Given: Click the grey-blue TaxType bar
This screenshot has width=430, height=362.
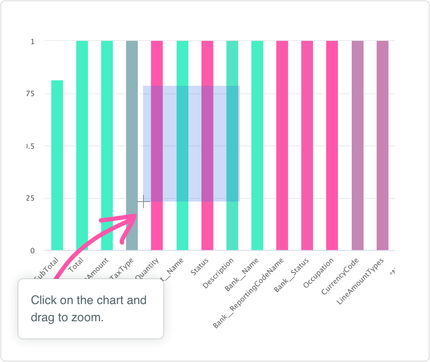Looking at the screenshot, I should (132, 129).
